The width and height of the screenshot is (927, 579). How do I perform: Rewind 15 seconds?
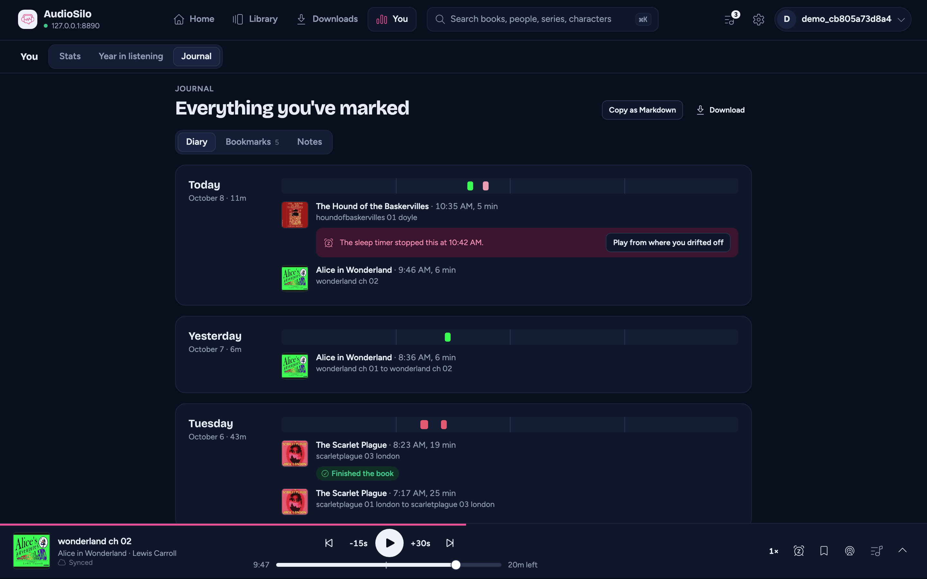(x=358, y=543)
